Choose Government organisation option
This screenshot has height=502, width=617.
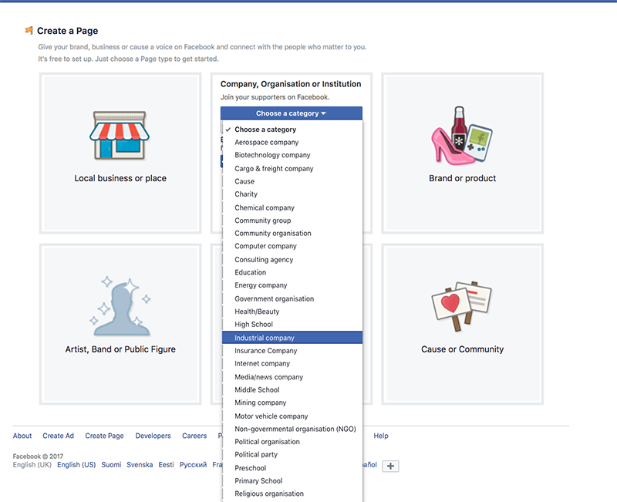[292, 298]
